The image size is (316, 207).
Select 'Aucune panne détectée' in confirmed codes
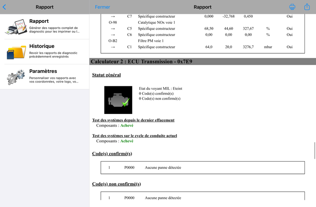click(x=163, y=168)
